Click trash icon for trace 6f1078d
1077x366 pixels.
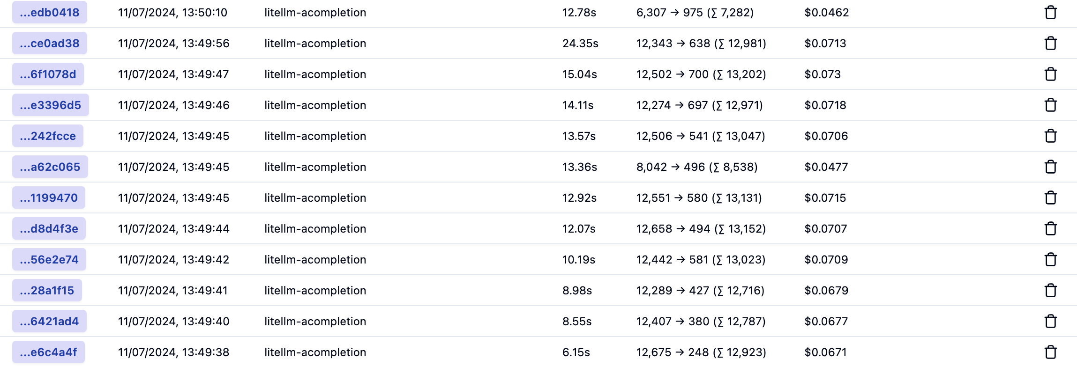point(1051,74)
